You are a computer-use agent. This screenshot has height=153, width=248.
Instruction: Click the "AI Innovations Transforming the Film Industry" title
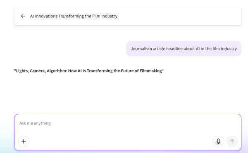(x=74, y=16)
